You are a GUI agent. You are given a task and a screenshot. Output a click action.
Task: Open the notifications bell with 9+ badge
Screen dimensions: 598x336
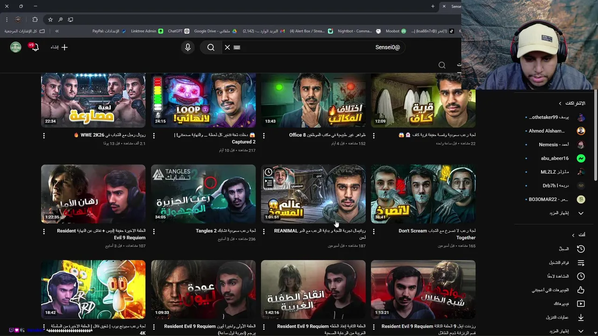[35, 47]
